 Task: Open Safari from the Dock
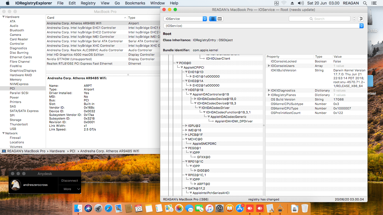(109, 208)
